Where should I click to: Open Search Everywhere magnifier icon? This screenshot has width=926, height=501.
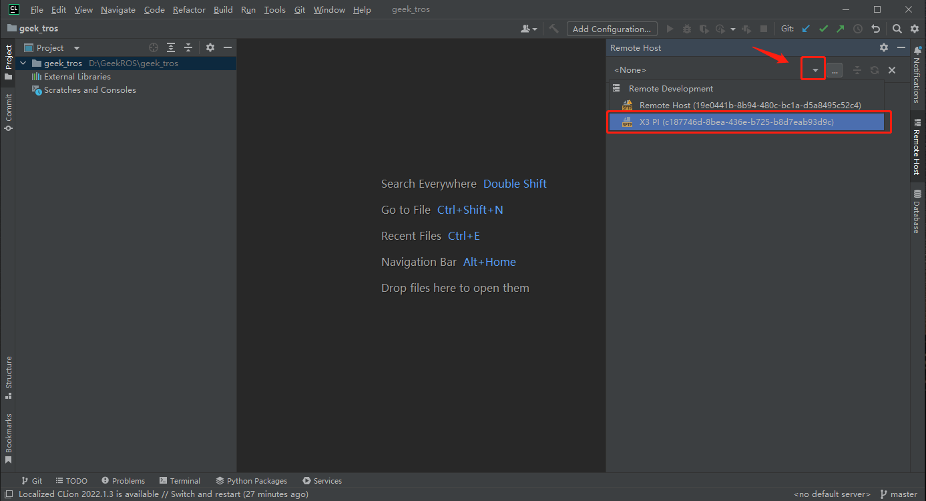tap(897, 29)
